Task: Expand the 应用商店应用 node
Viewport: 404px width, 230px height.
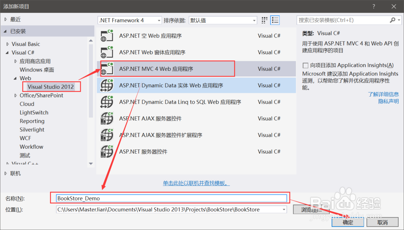Action: pyautogui.click(x=15, y=61)
